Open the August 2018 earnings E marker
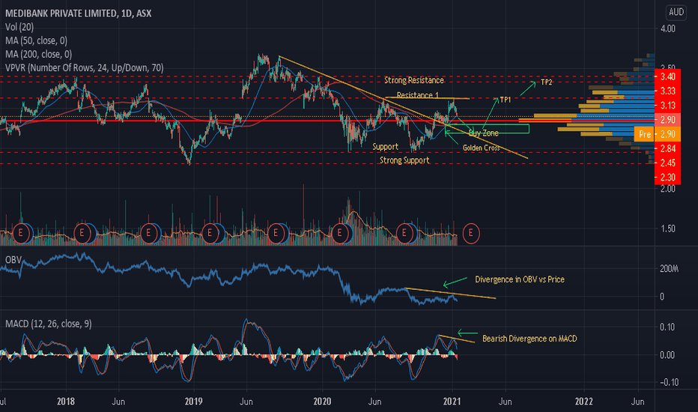The width and height of the screenshot is (698, 412). [148, 233]
